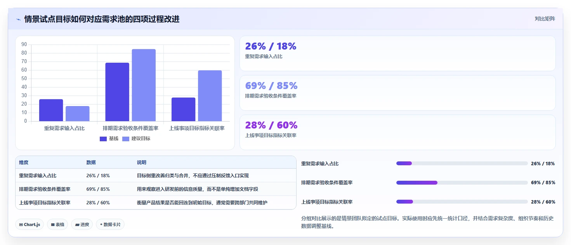Click progress value 28% / 60%

click(x=543, y=202)
